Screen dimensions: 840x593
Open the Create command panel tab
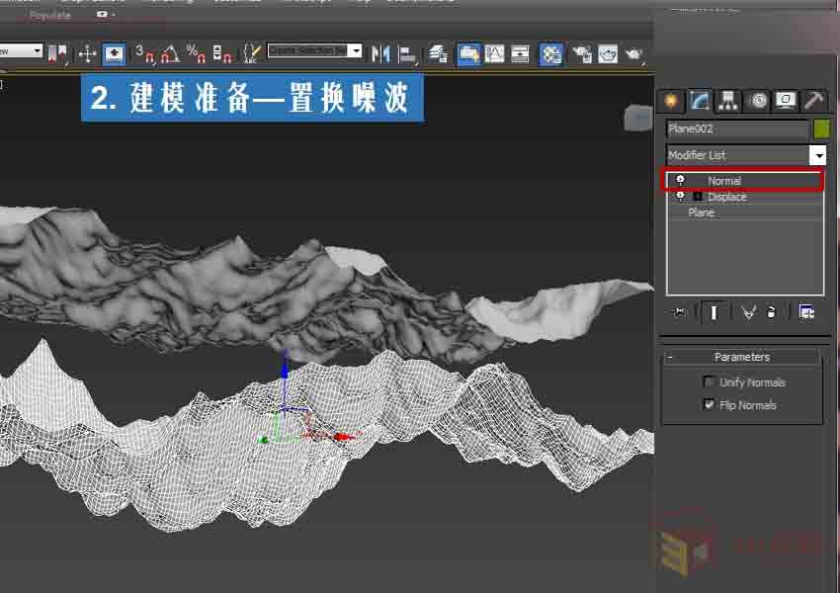[x=671, y=100]
